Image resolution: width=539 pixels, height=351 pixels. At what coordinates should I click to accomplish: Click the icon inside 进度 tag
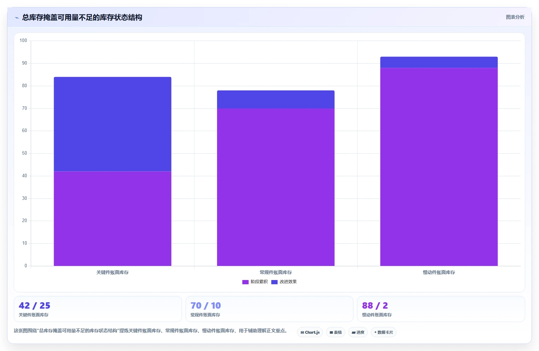(x=353, y=332)
